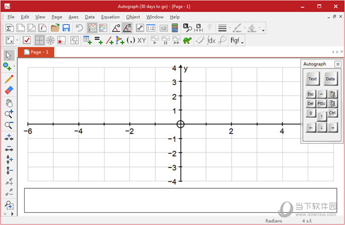The width and height of the screenshot is (345, 225).
Task: Save the page with the floppy disk icon
Action: 66,28
